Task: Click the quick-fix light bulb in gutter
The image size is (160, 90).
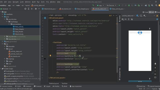Action: tap(50, 55)
